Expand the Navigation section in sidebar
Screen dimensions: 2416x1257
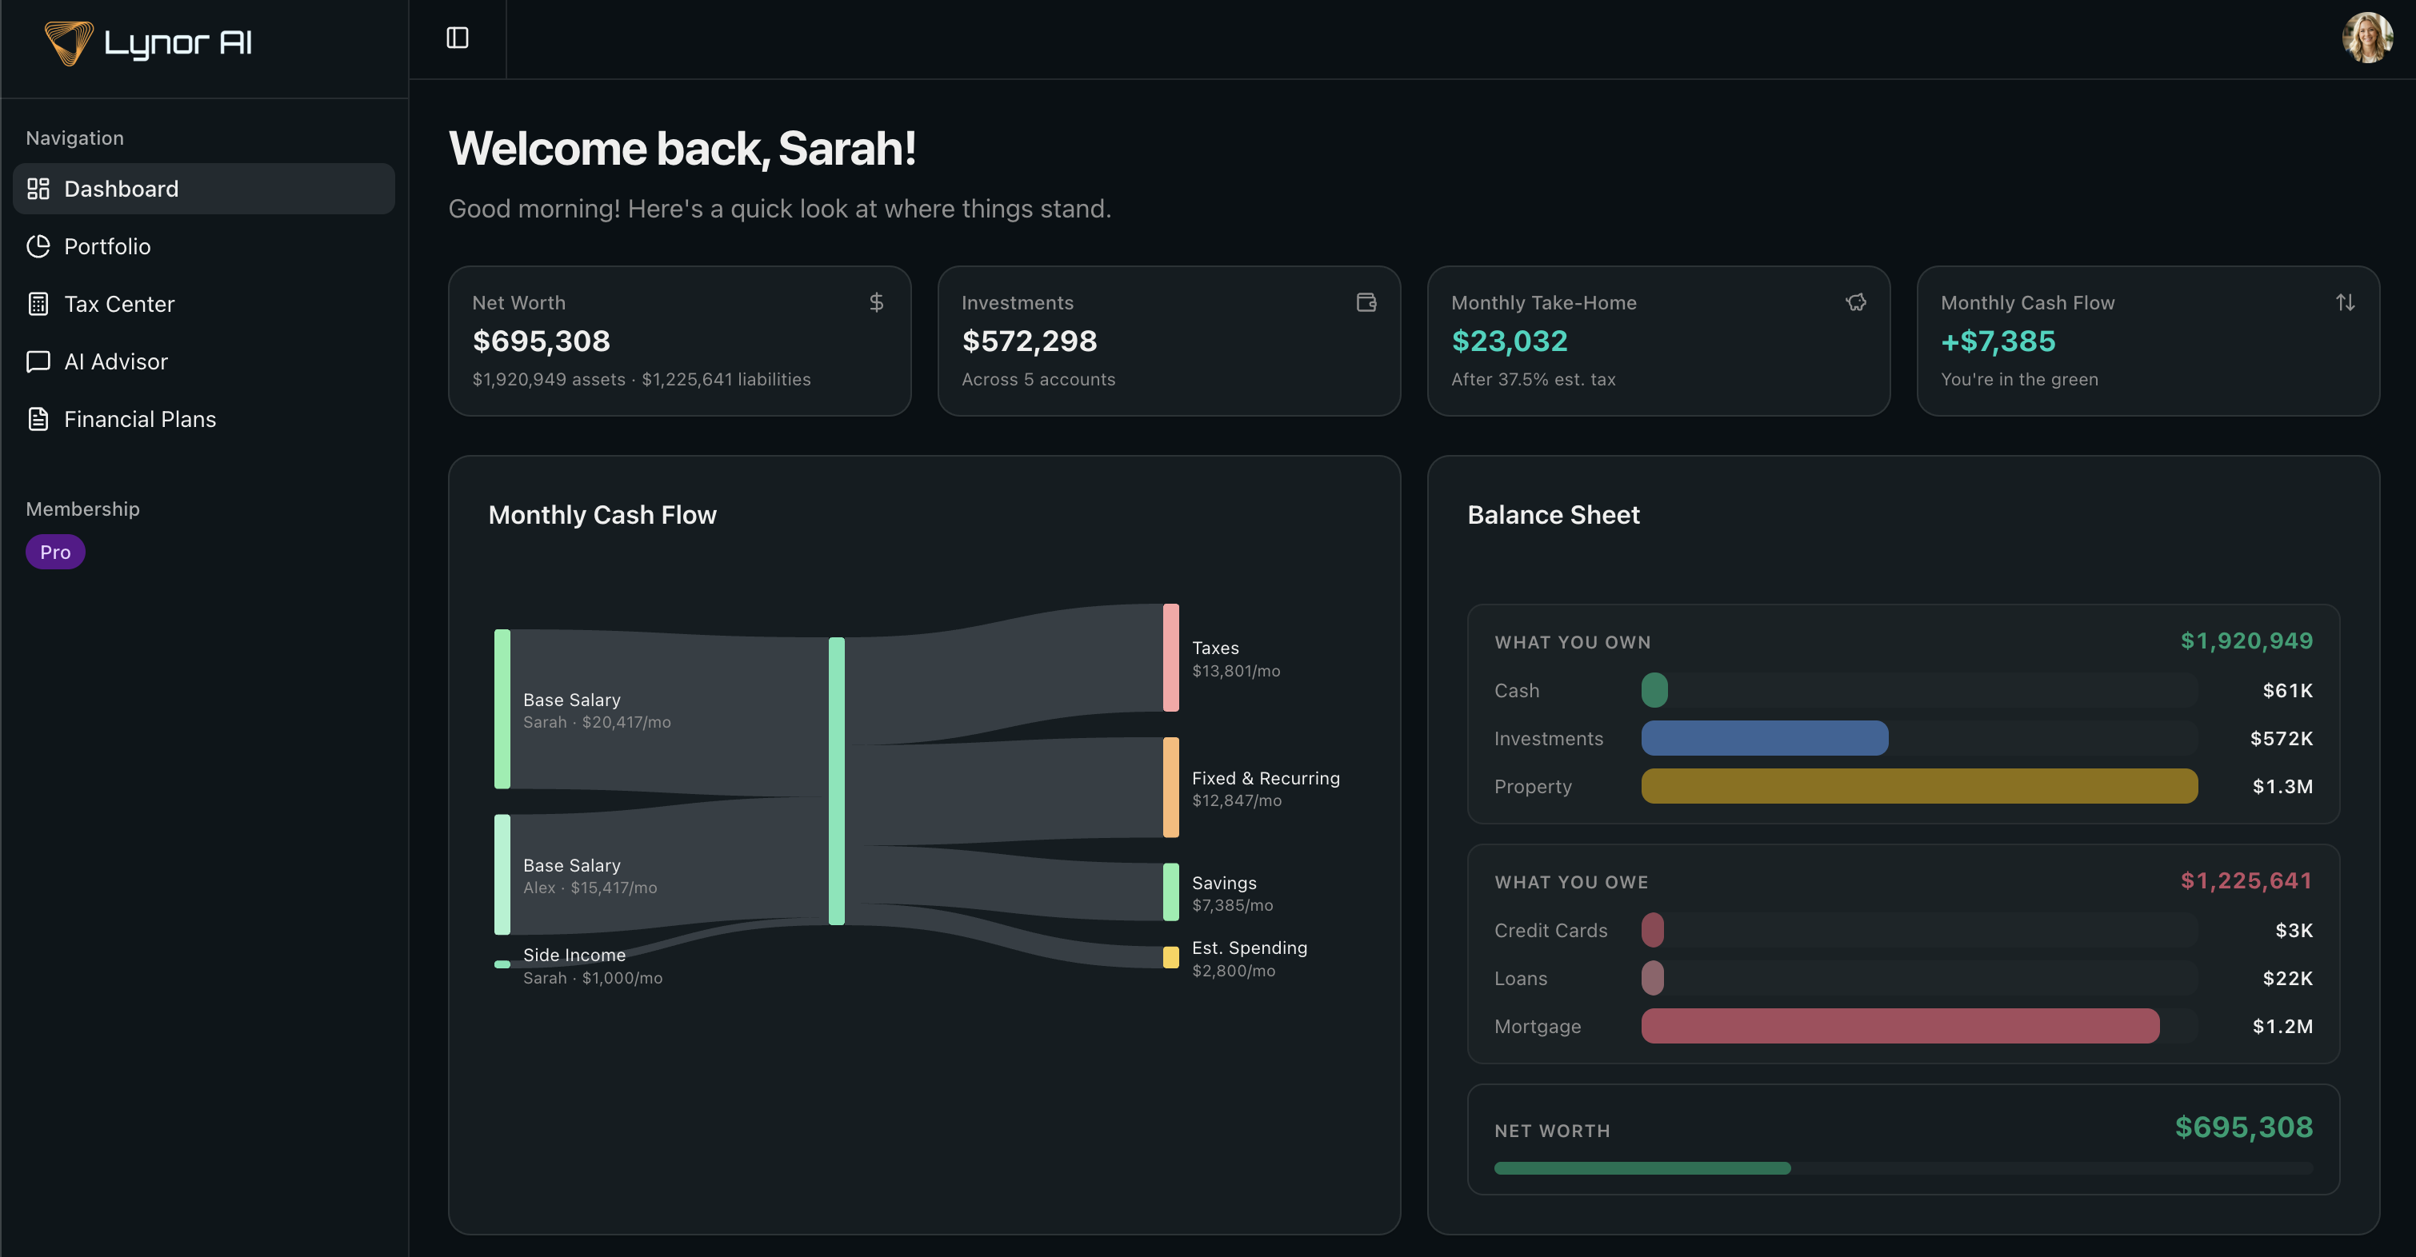(74, 137)
